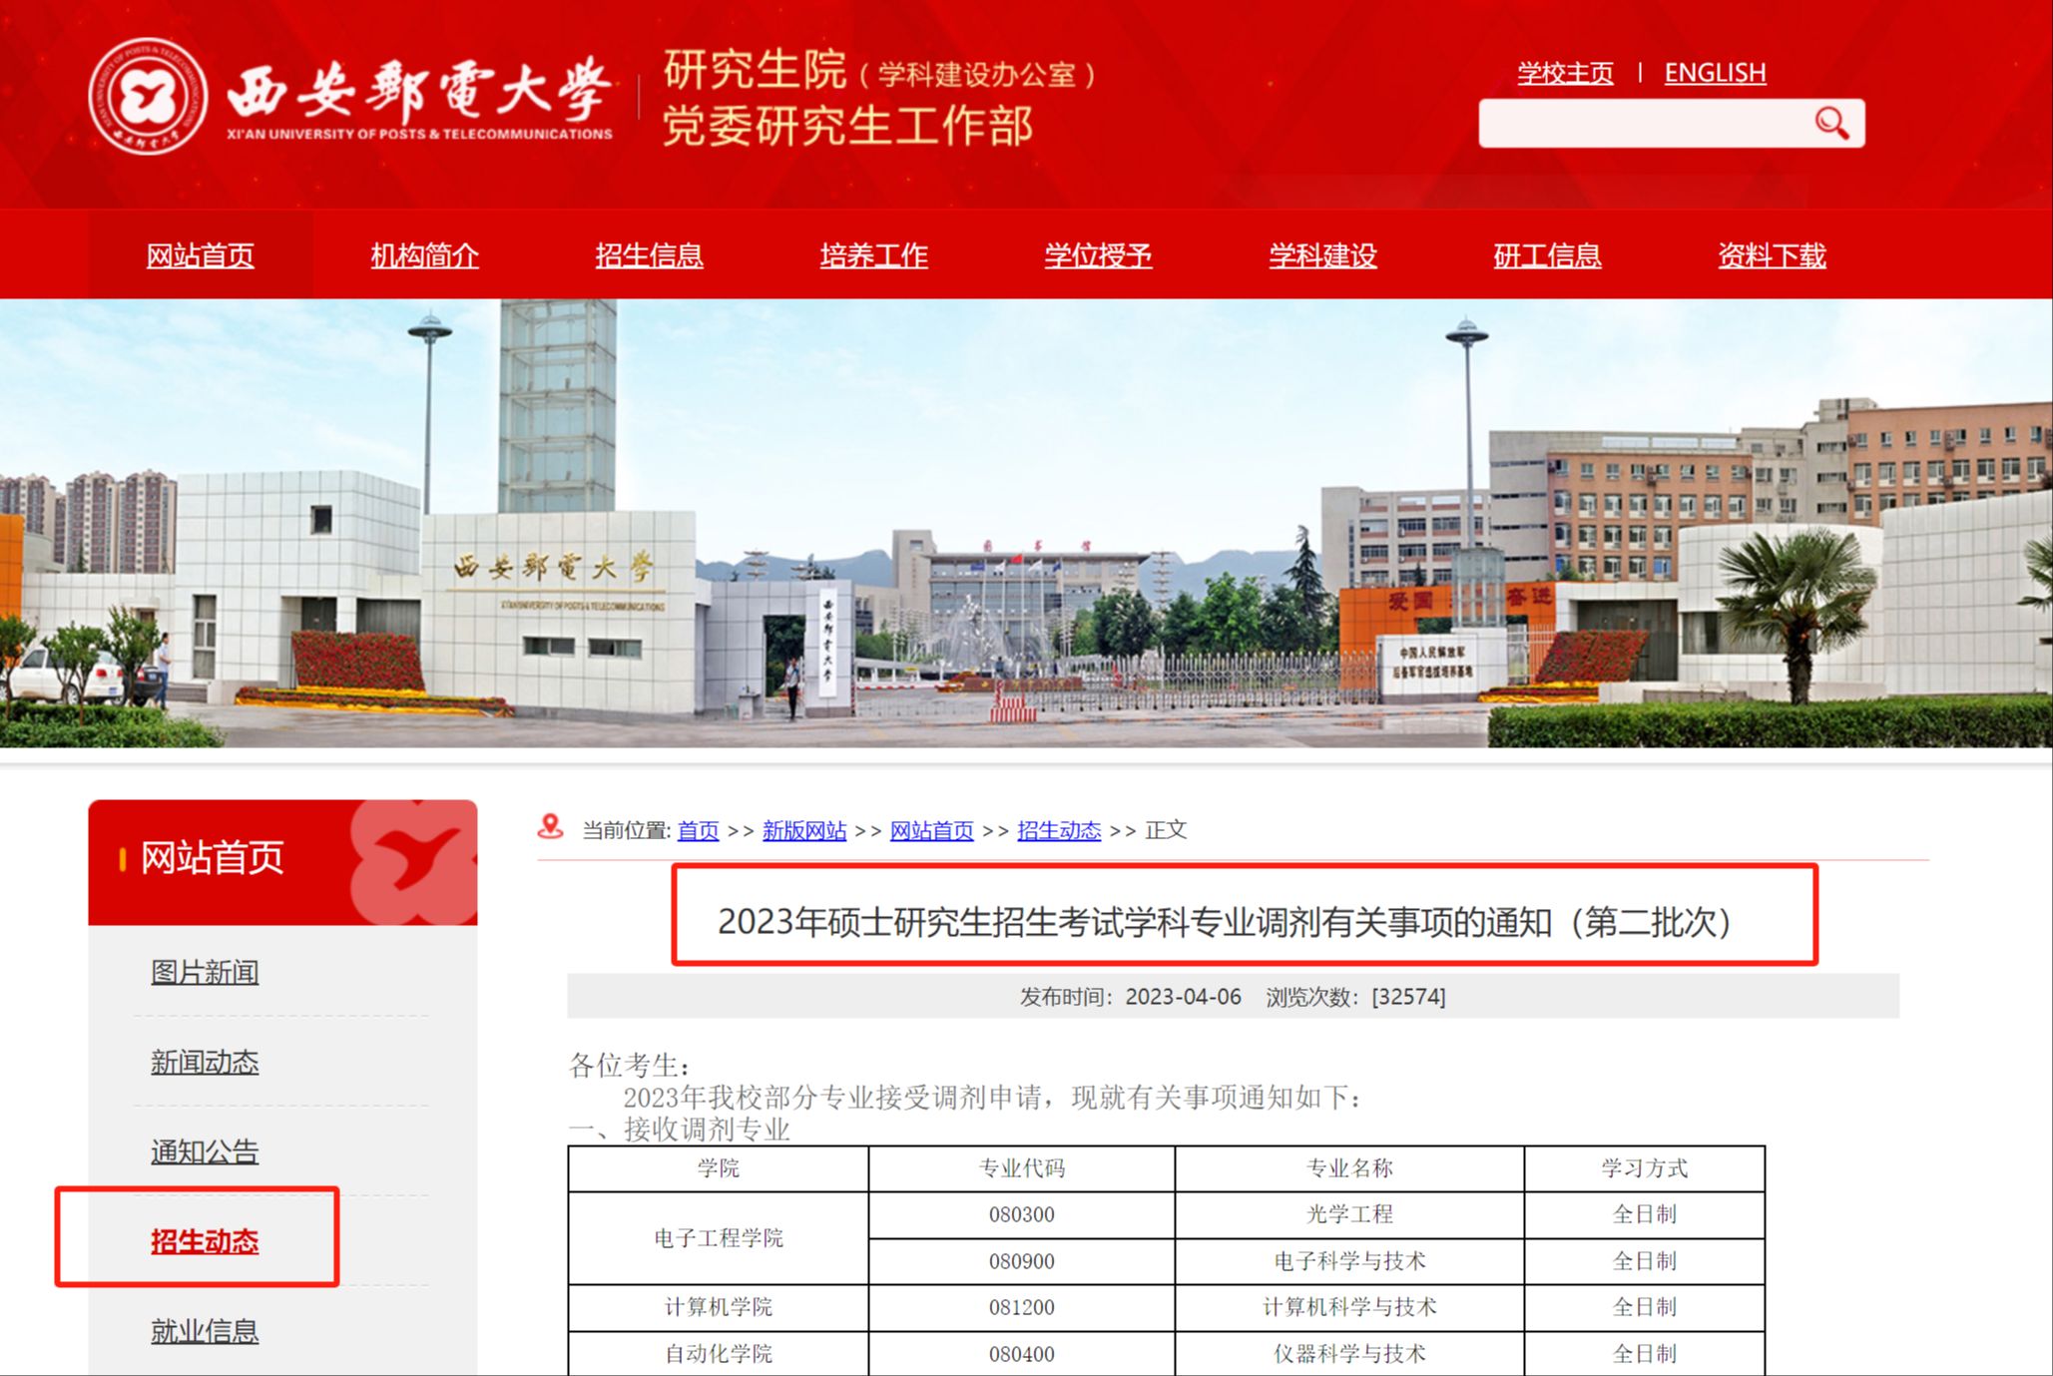Click the 专业代码 column header
This screenshot has width=2053, height=1376.
1022,1168
